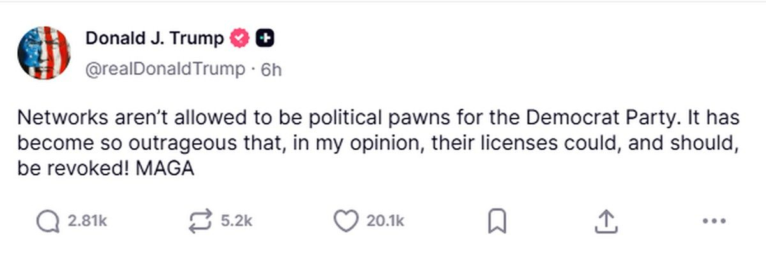Click the 5.2k ReTruths count
This screenshot has height=260, width=766.
[x=237, y=221]
